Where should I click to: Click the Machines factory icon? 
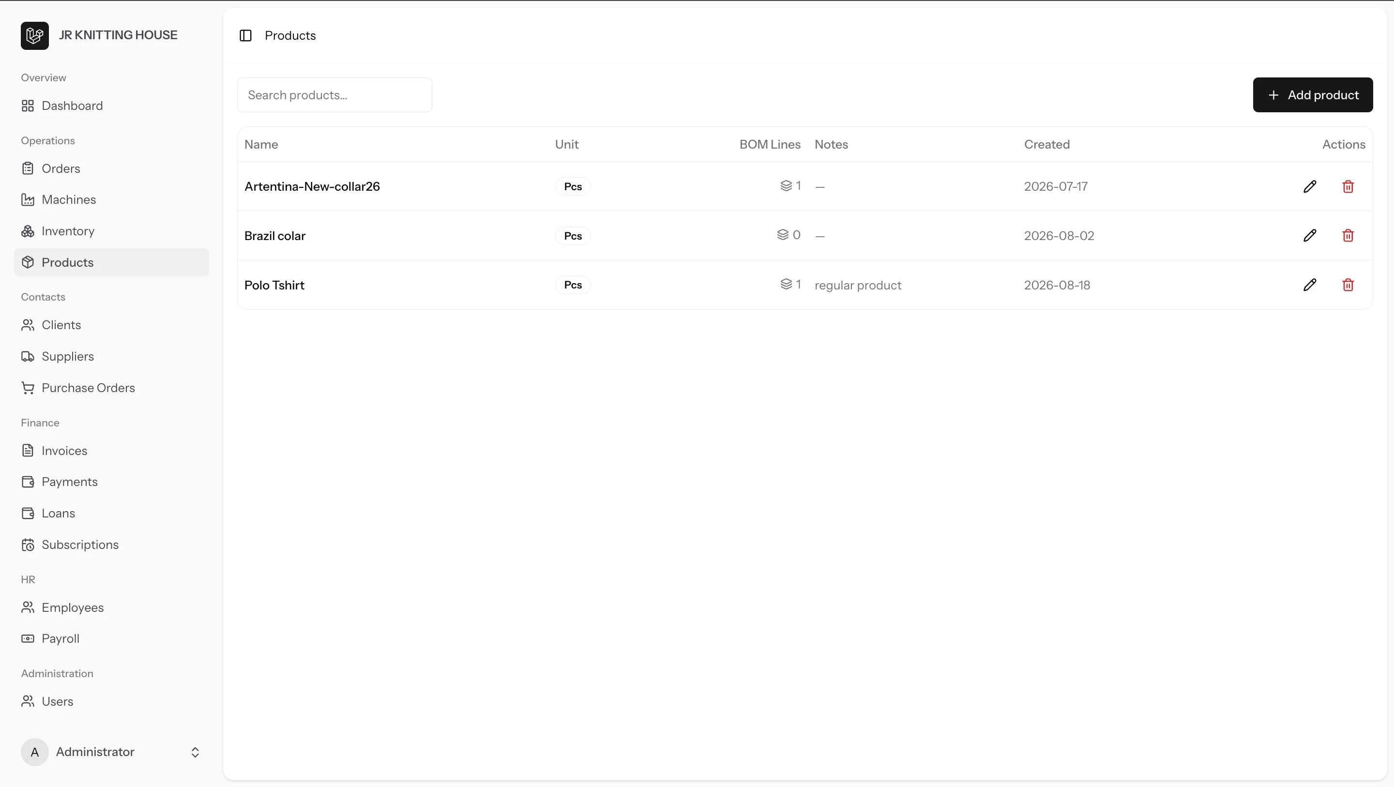28,200
